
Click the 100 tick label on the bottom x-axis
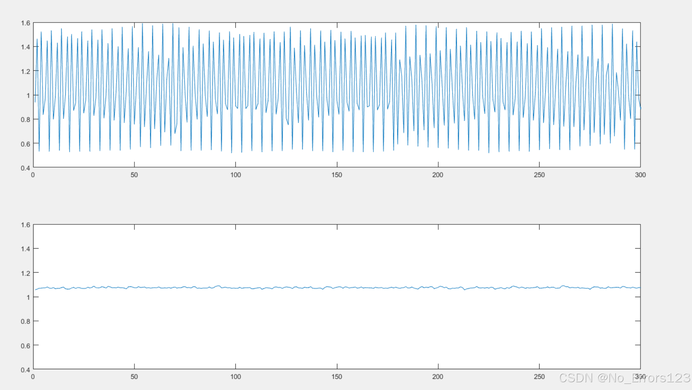coord(236,377)
